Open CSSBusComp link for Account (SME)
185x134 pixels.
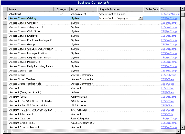click(x=169, y=97)
